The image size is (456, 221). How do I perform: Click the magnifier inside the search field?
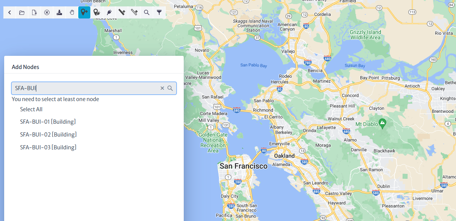point(170,88)
